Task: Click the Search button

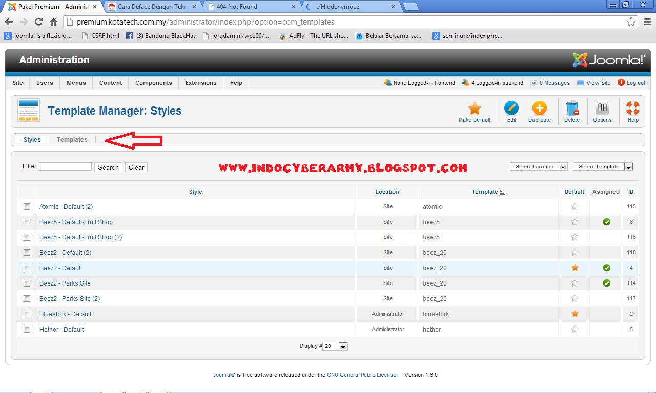Action: 108,167
